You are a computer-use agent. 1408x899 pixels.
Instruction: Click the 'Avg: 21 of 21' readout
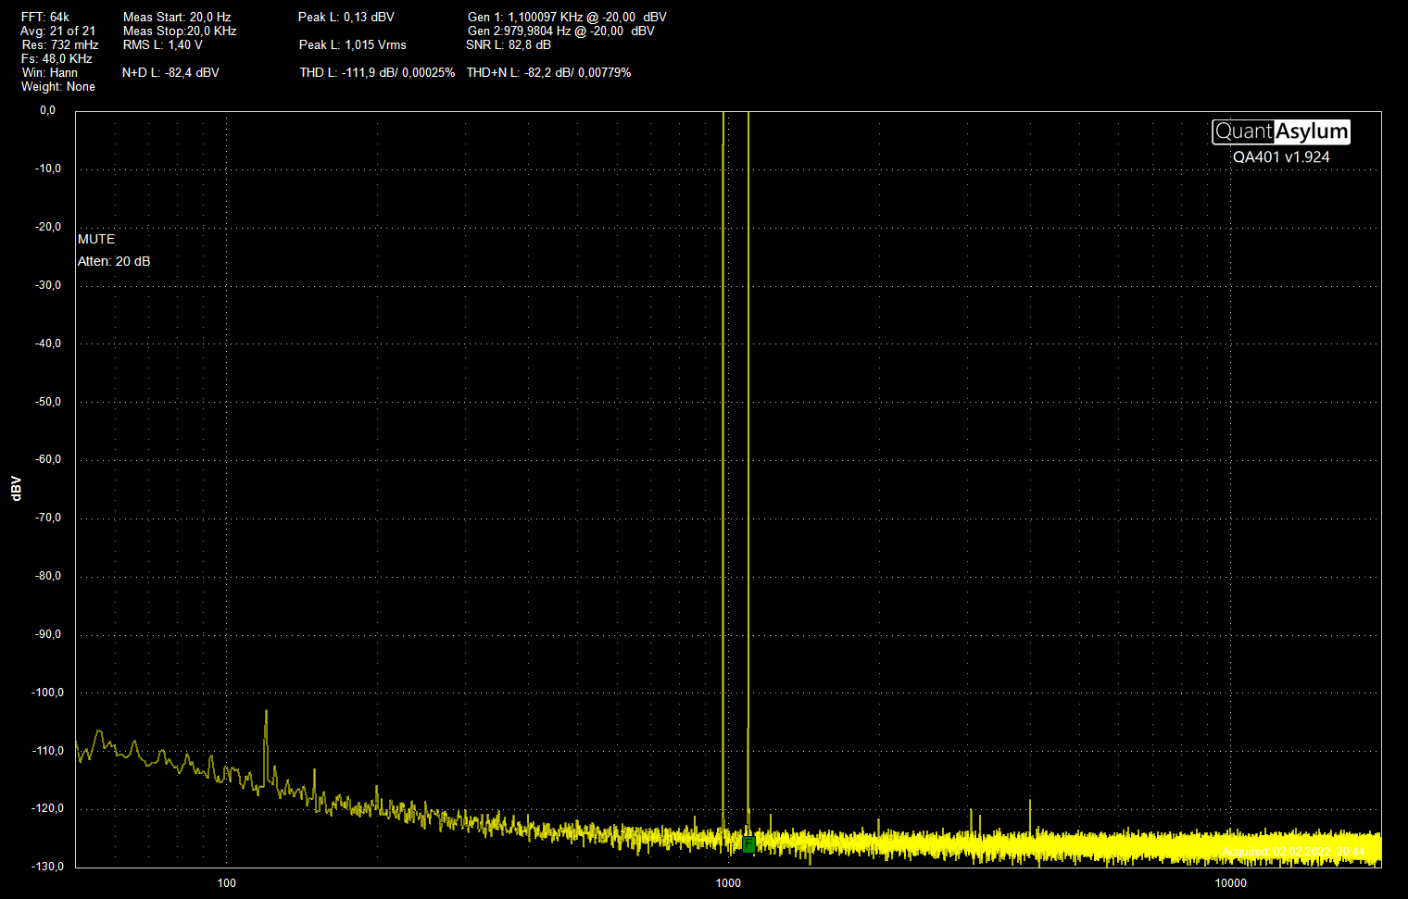57,31
